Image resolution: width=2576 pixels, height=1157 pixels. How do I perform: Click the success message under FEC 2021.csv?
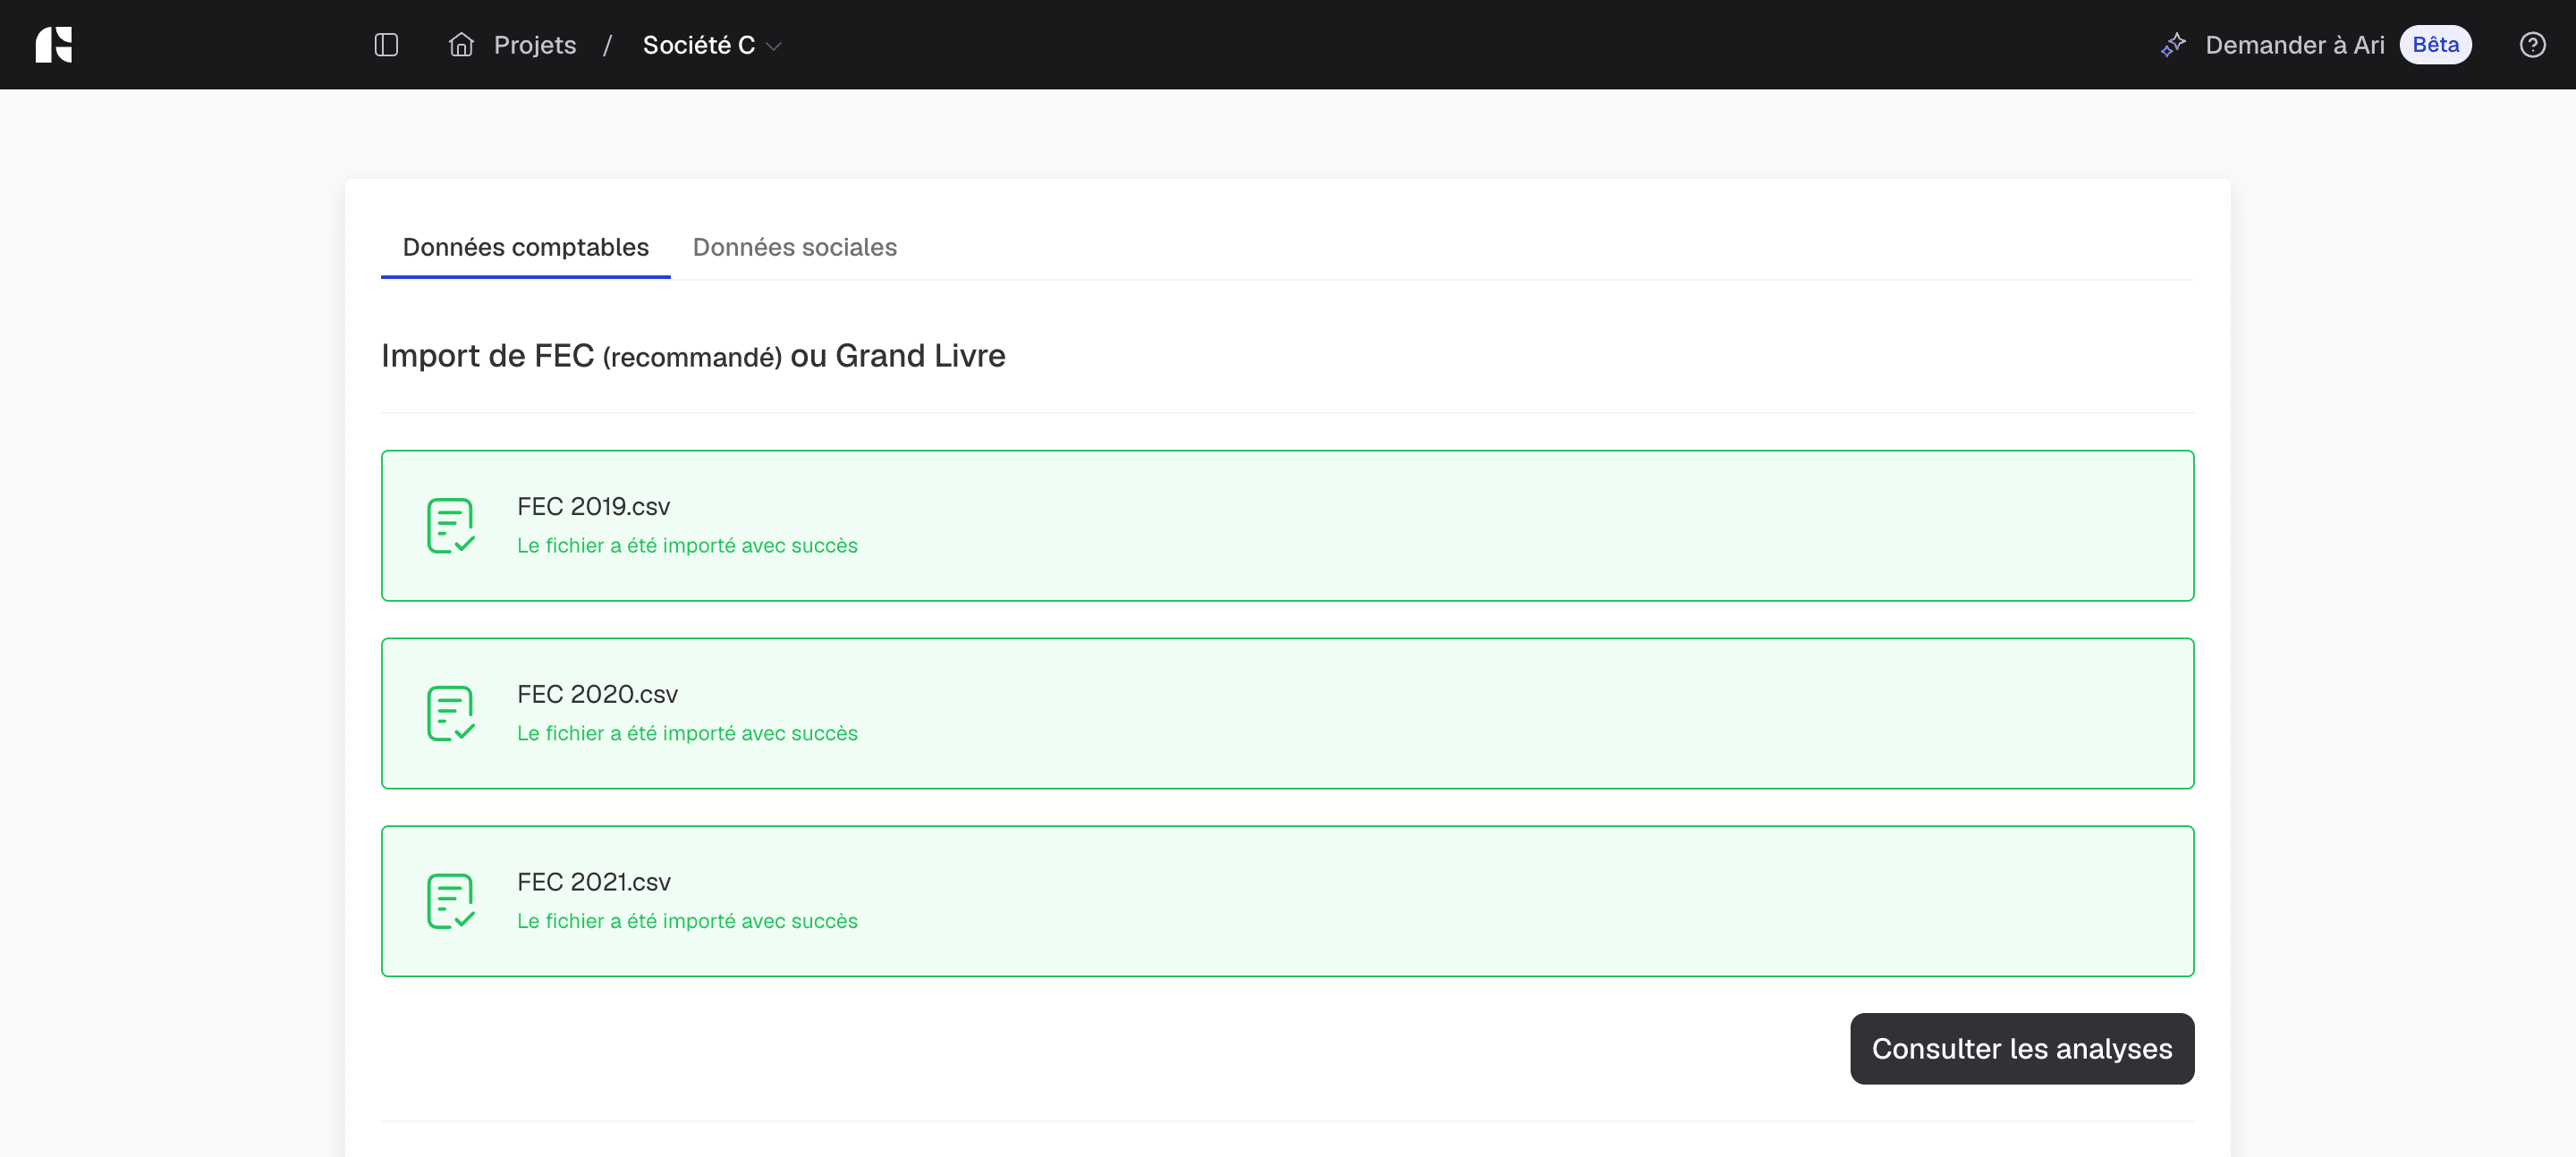coord(687,922)
